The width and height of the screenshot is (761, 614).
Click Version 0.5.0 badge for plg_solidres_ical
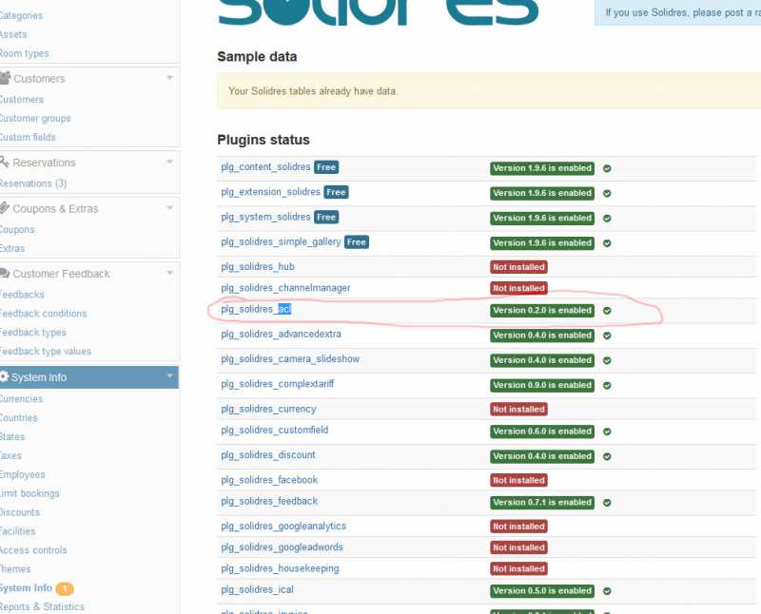pos(542,591)
